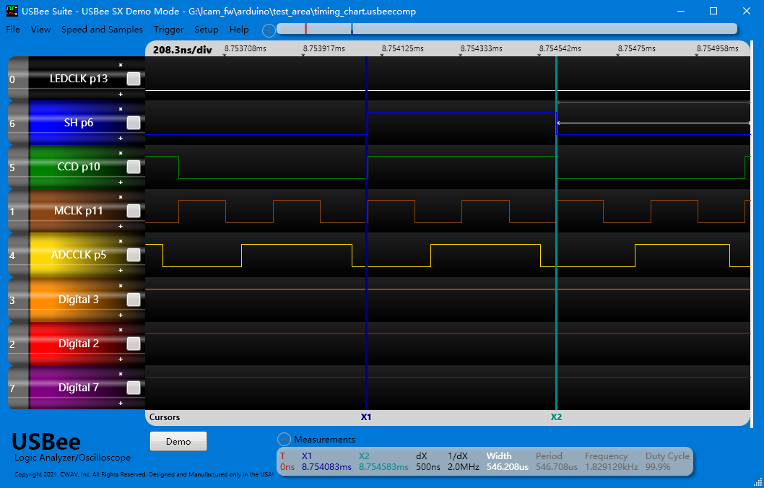
Task: Click the plus icon below CCD p10
Action: (x=121, y=182)
